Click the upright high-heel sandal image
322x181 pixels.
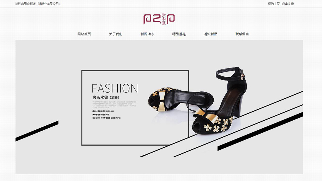(x=220, y=101)
